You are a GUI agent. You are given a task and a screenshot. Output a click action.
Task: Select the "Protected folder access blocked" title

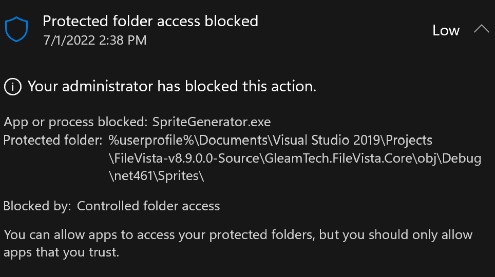coord(150,21)
